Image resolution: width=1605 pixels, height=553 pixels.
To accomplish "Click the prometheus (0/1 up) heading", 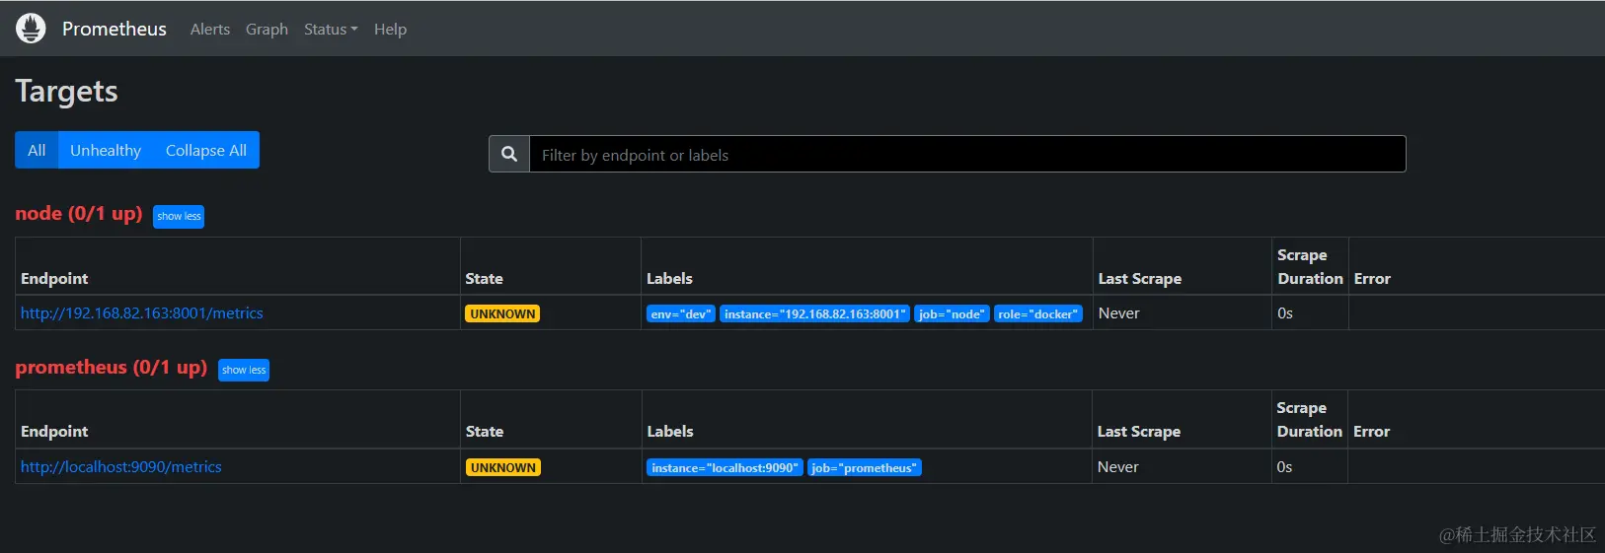I will 112,367.
